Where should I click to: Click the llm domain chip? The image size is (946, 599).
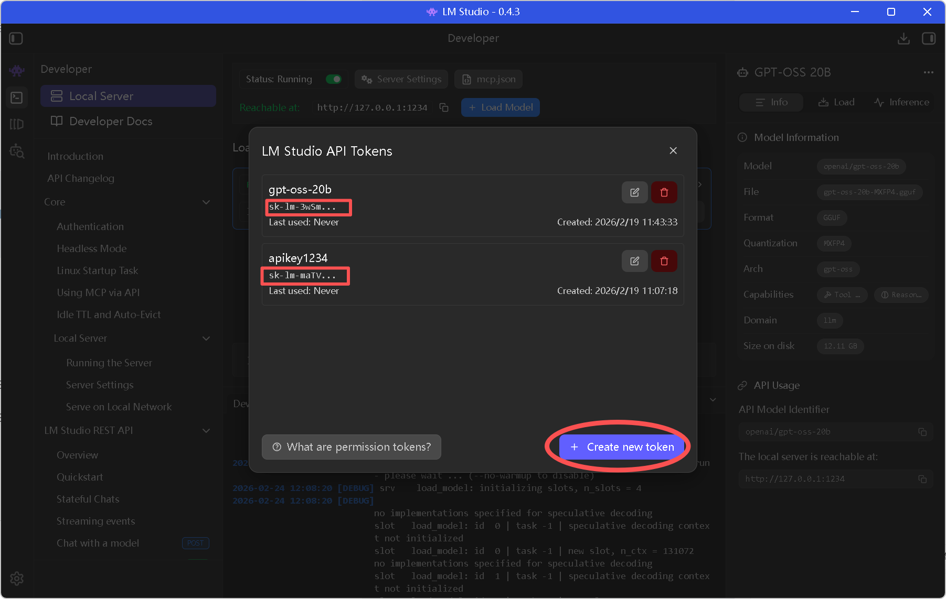coord(830,321)
